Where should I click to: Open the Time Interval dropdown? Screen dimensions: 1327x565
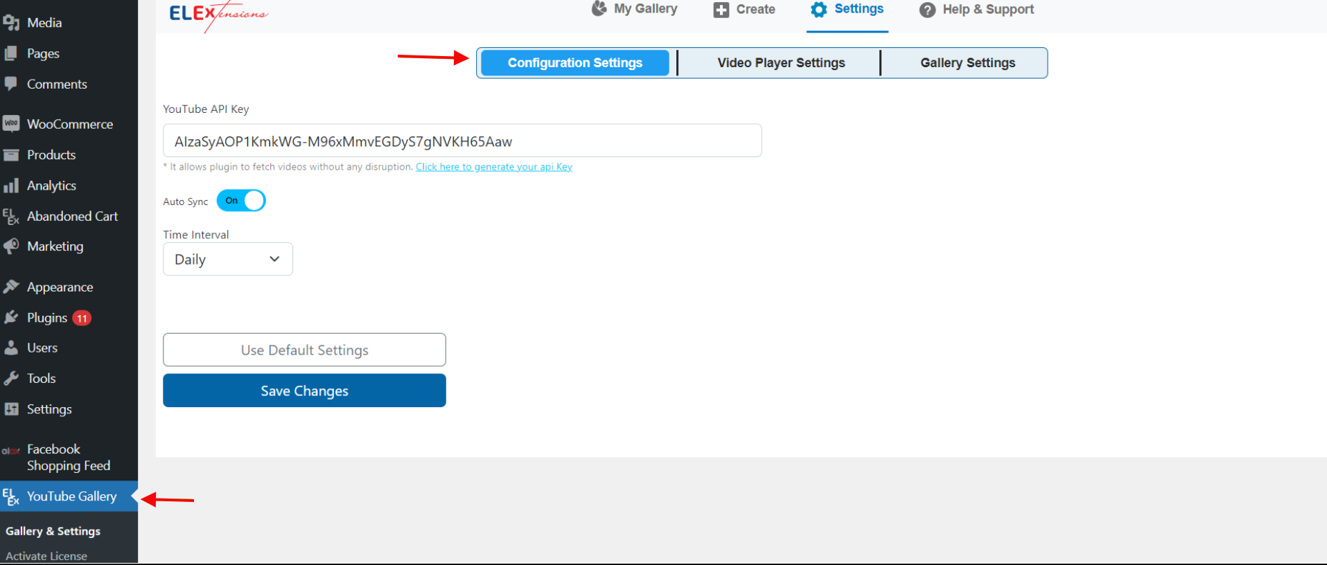click(228, 259)
